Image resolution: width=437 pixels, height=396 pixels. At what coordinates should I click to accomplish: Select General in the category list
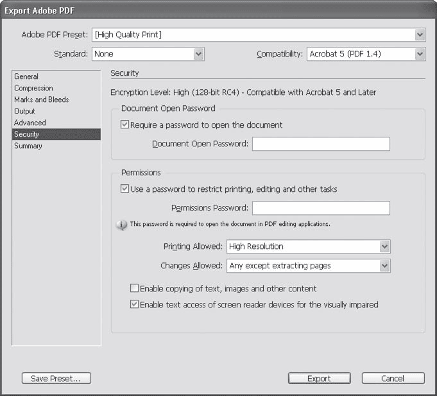pos(26,76)
